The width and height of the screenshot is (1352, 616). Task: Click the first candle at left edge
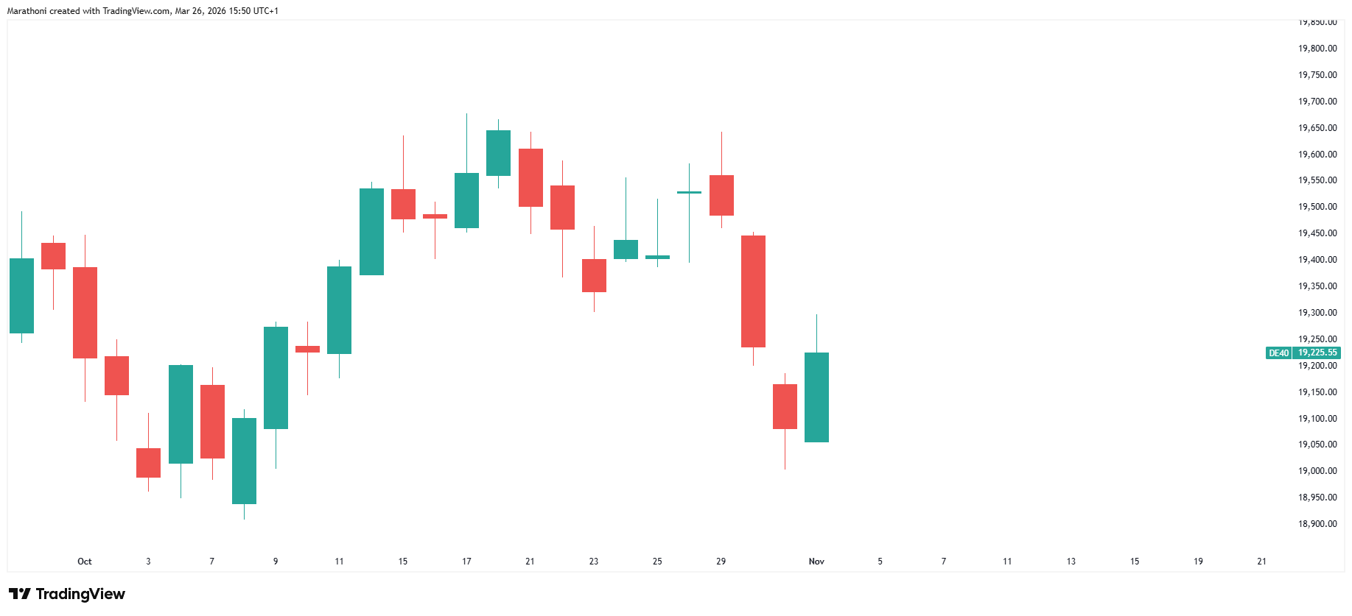click(x=21, y=296)
